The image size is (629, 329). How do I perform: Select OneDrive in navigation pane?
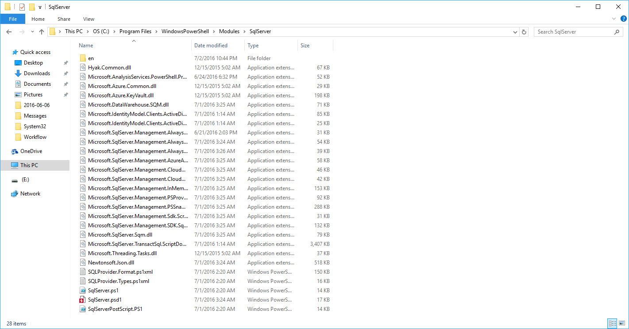tap(31, 151)
